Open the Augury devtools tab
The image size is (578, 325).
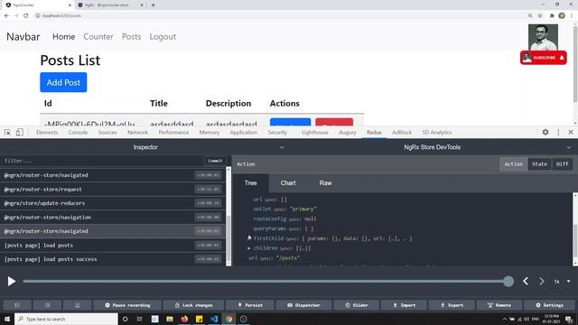pos(347,133)
